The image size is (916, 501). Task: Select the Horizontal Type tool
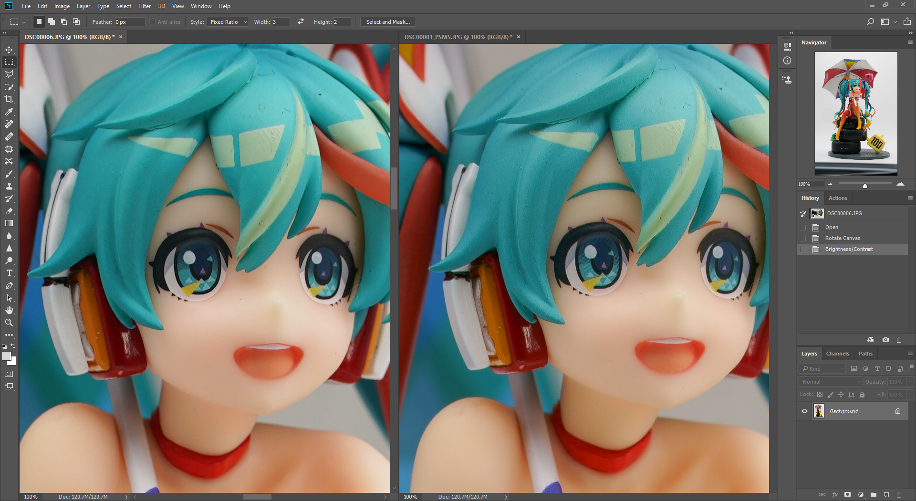9,273
